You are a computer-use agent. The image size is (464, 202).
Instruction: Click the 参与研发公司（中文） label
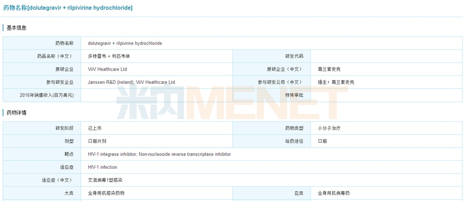click(x=281, y=83)
